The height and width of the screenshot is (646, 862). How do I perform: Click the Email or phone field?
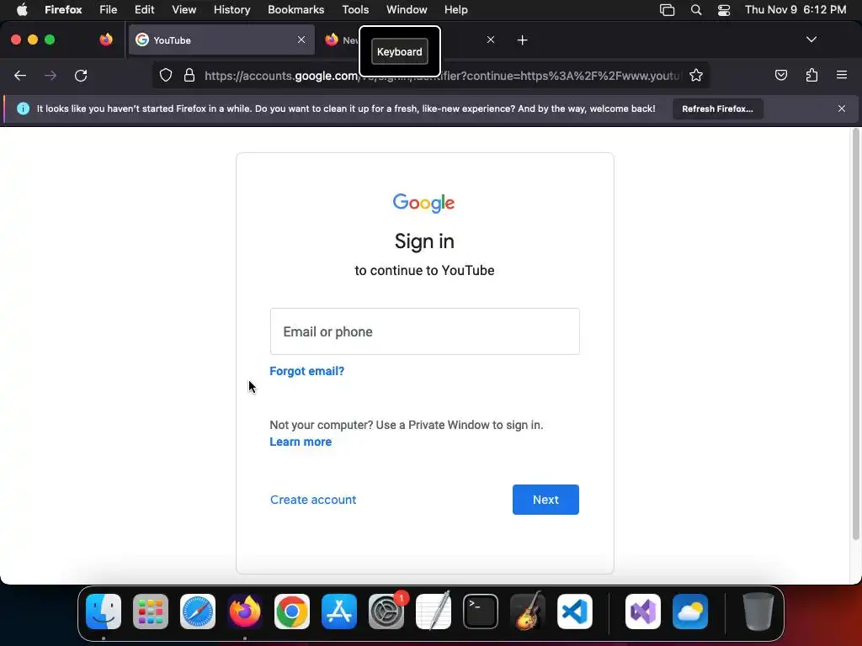click(424, 331)
